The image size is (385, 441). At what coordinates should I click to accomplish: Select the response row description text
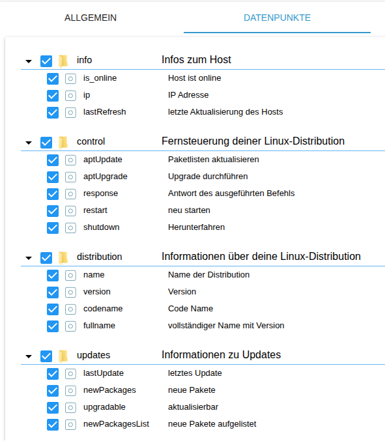pyautogui.click(x=231, y=193)
